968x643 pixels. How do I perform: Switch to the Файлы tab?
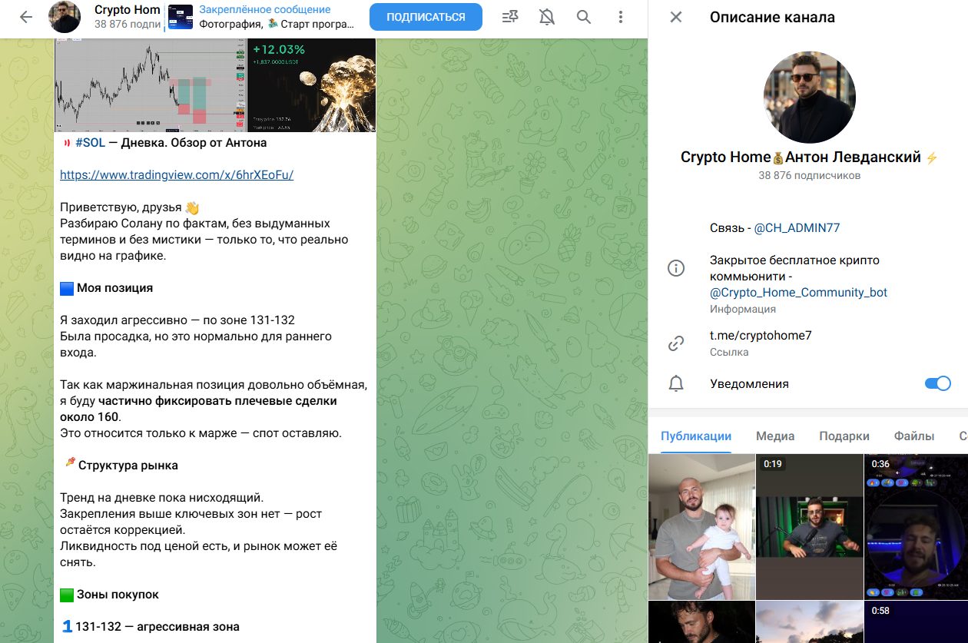pyautogui.click(x=914, y=436)
